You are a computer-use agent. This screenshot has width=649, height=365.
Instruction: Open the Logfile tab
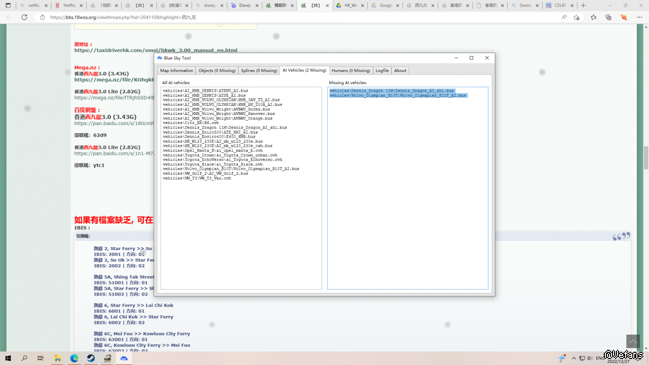click(382, 70)
